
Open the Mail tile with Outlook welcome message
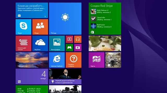[x=32, y=10]
